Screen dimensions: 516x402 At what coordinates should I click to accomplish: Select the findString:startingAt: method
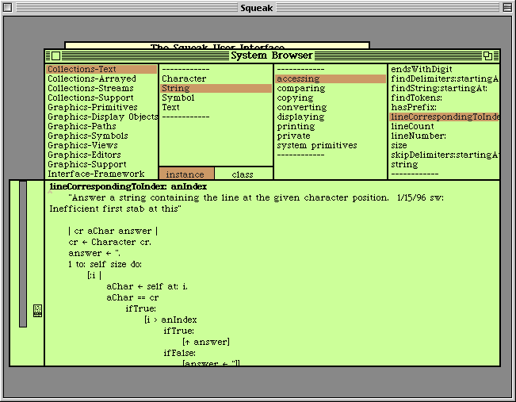tap(444, 88)
